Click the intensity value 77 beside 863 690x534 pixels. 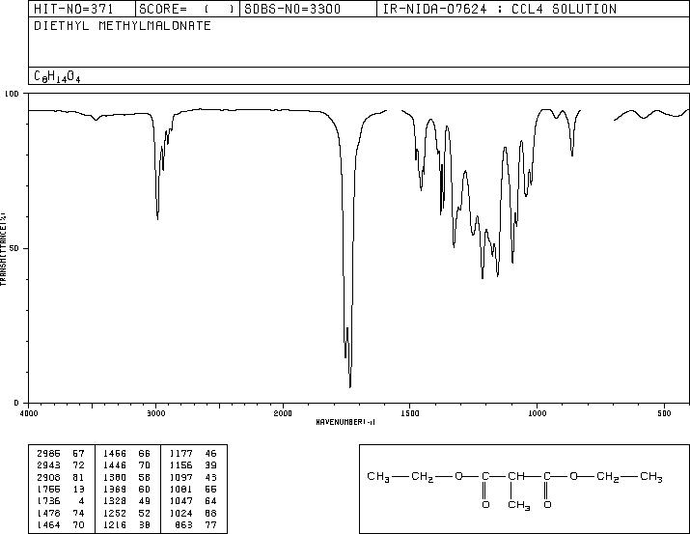(x=210, y=525)
